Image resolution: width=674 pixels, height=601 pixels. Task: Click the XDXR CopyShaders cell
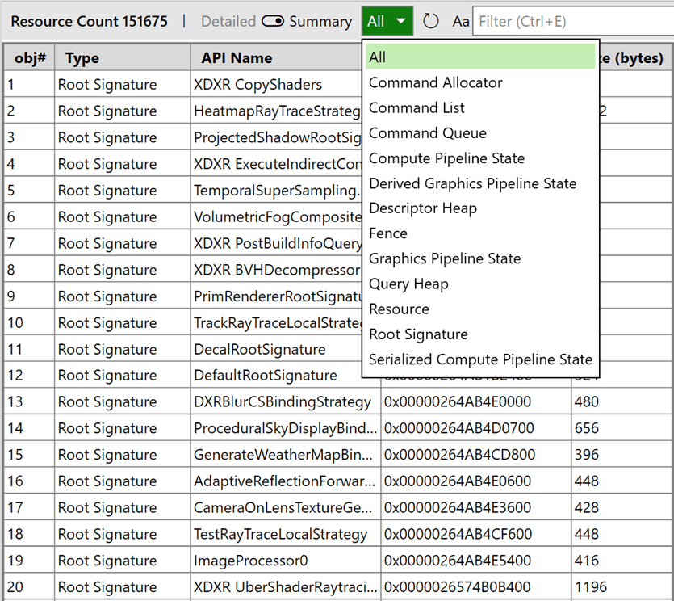pos(277,84)
